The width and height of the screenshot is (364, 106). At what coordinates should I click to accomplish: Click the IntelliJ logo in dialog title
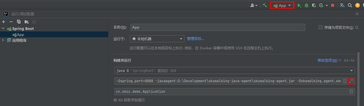tap(6, 14)
